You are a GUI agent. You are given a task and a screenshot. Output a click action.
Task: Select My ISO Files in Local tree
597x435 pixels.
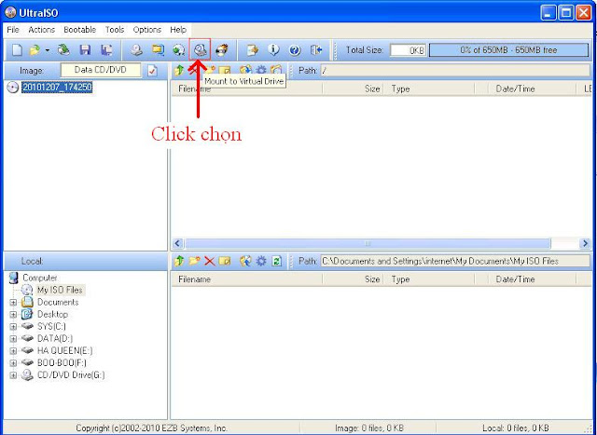(x=60, y=290)
